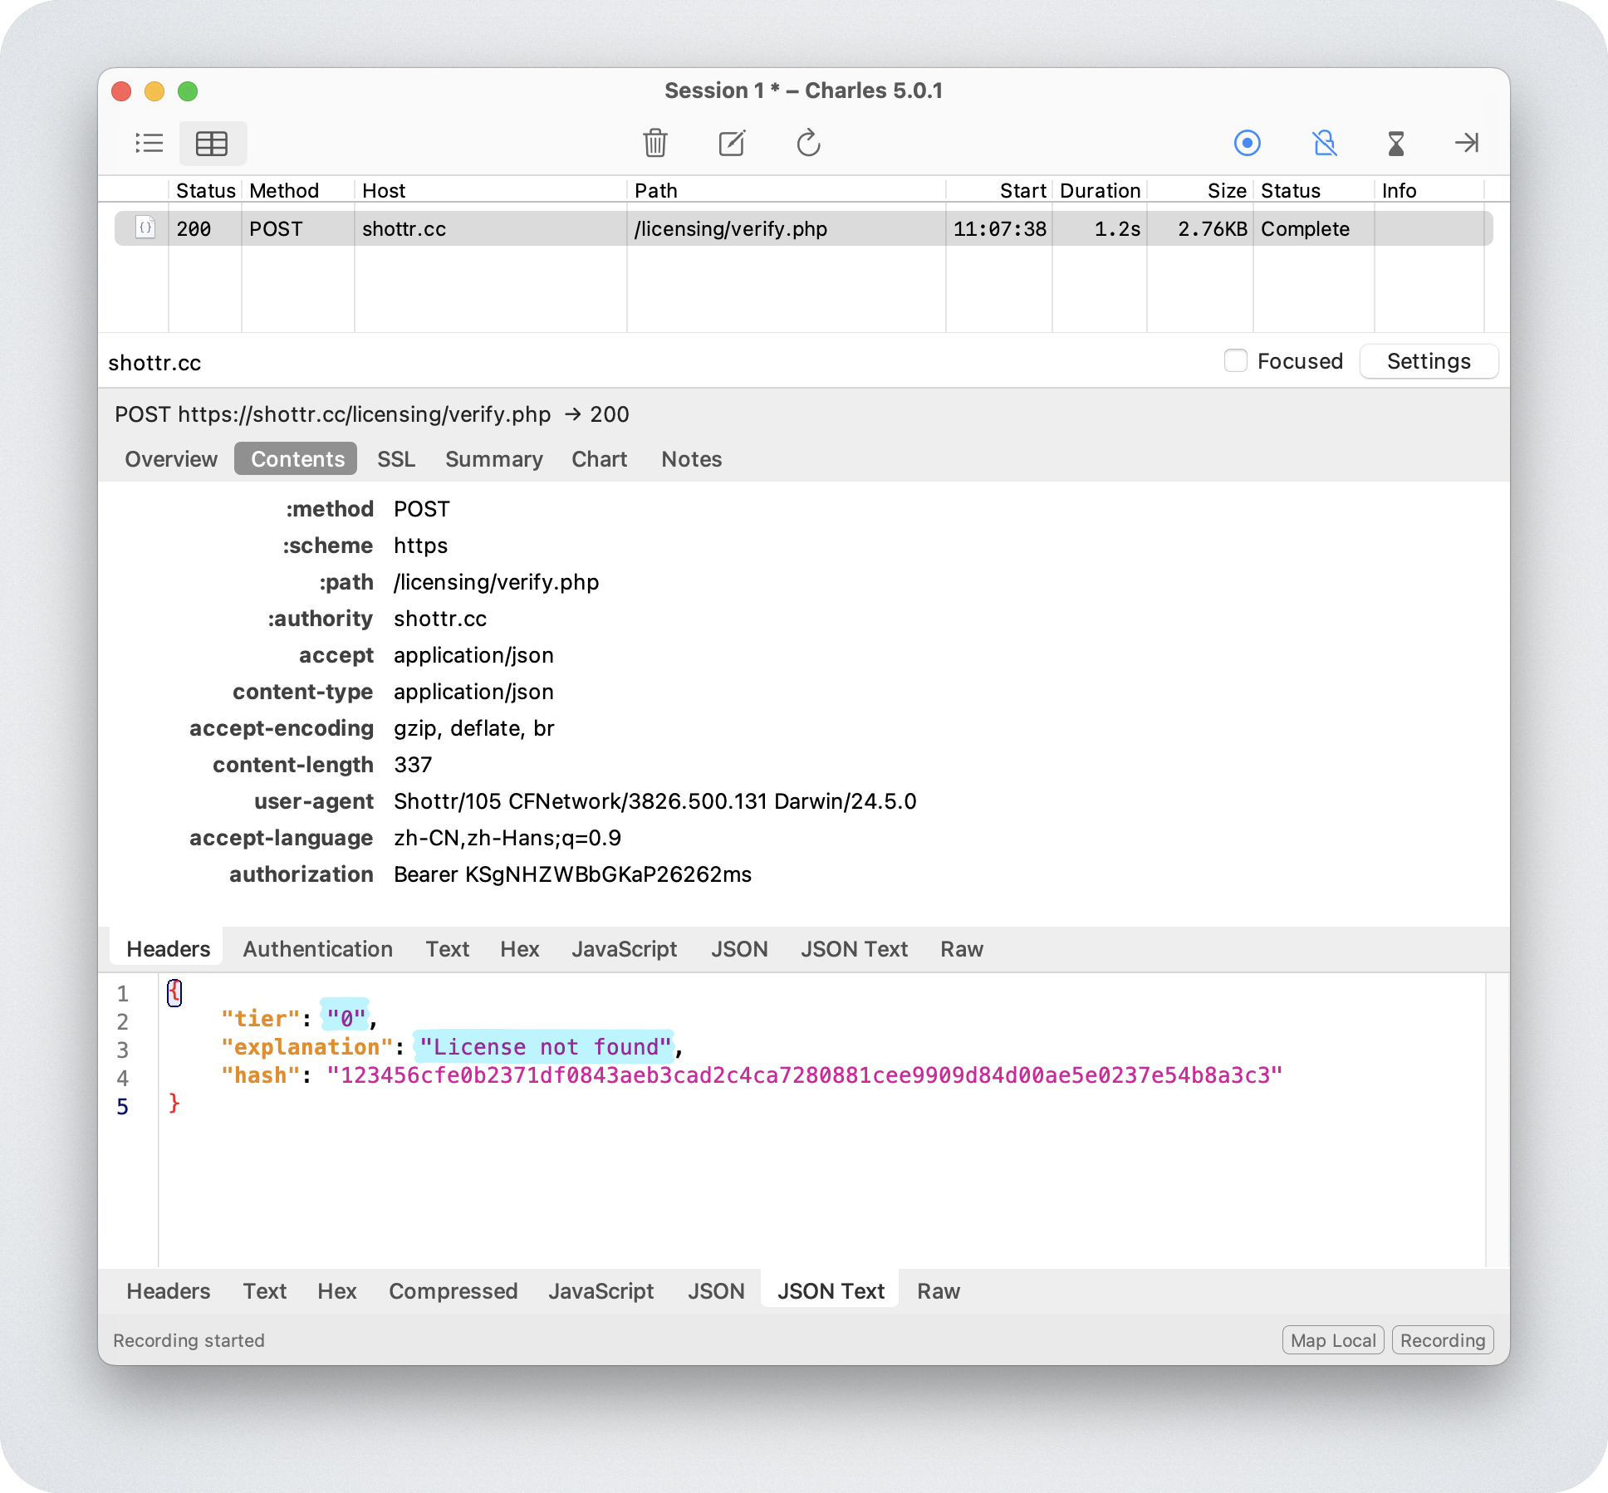Switch to the Overview tab
Viewport: 1608px width, 1493px height.
[x=171, y=459]
